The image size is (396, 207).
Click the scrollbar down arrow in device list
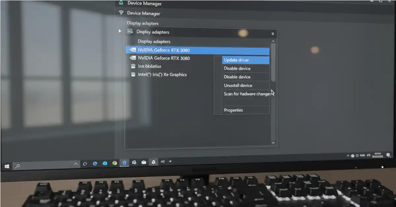pos(273,143)
